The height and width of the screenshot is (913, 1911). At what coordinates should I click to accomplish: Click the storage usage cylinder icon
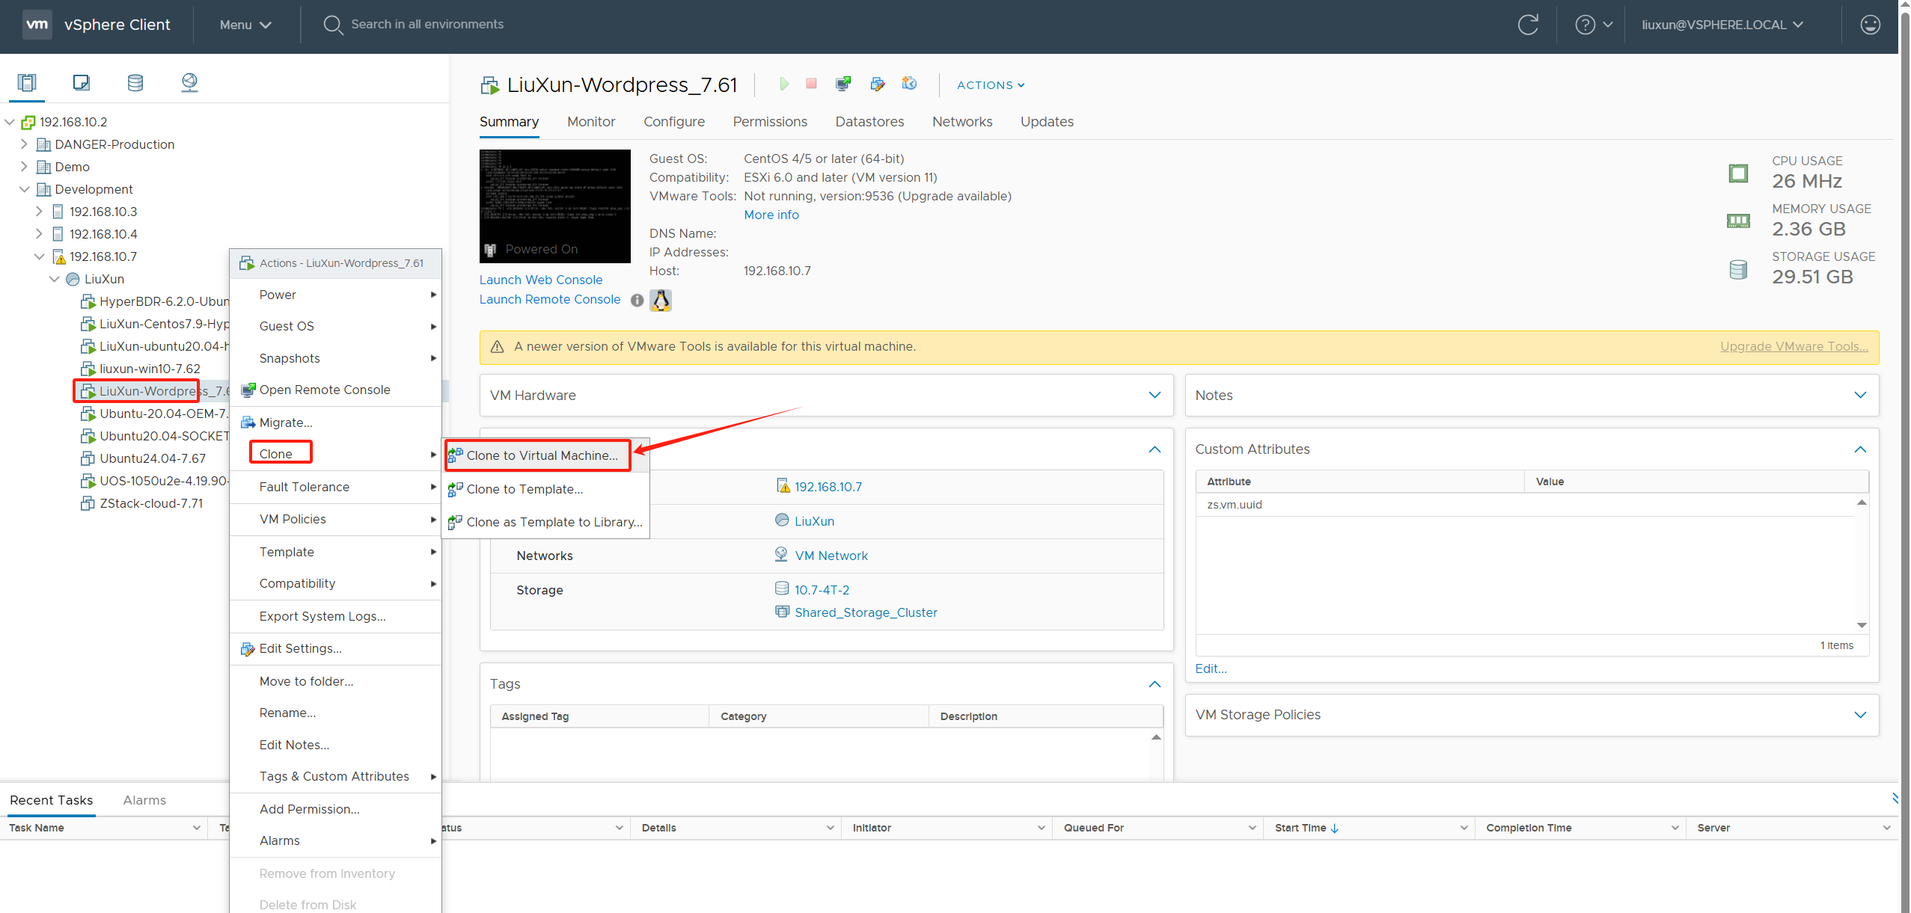click(1738, 269)
